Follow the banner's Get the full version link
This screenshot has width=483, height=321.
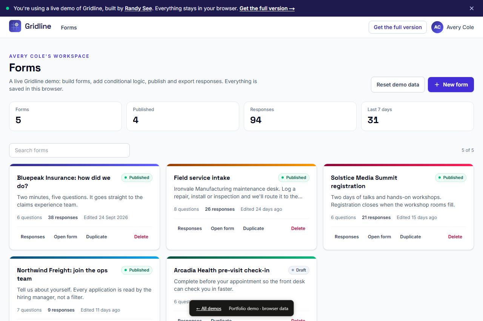267,8
